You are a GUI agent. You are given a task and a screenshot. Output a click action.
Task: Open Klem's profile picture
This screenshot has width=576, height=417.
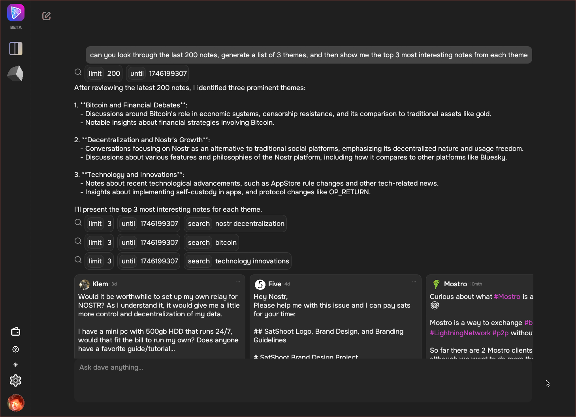tap(85, 284)
